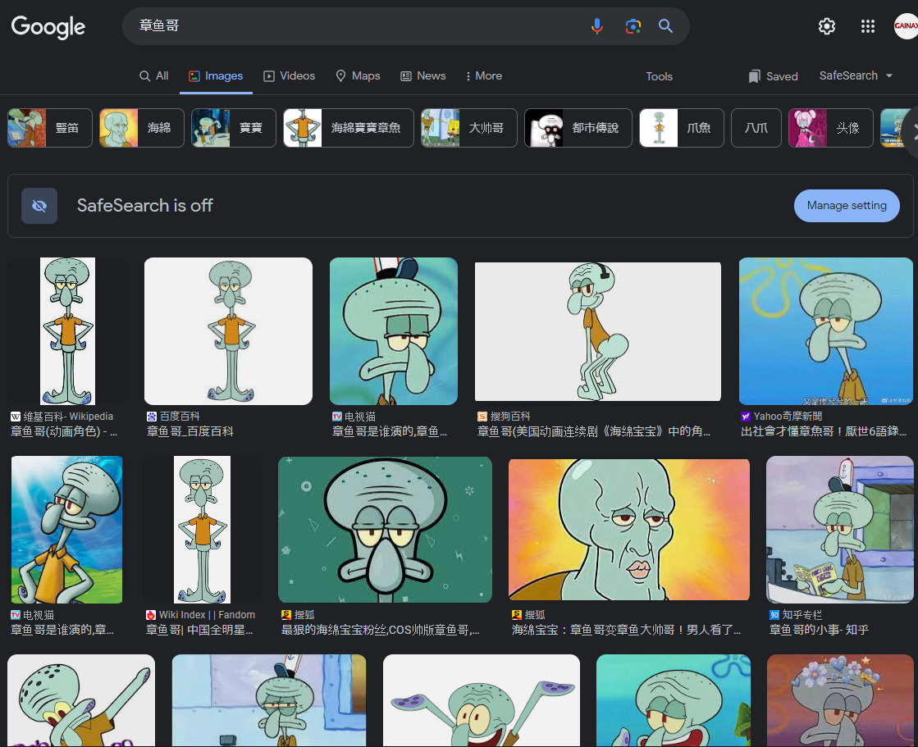Open the settings gear icon
Screen dimensions: 918x747
tap(827, 26)
